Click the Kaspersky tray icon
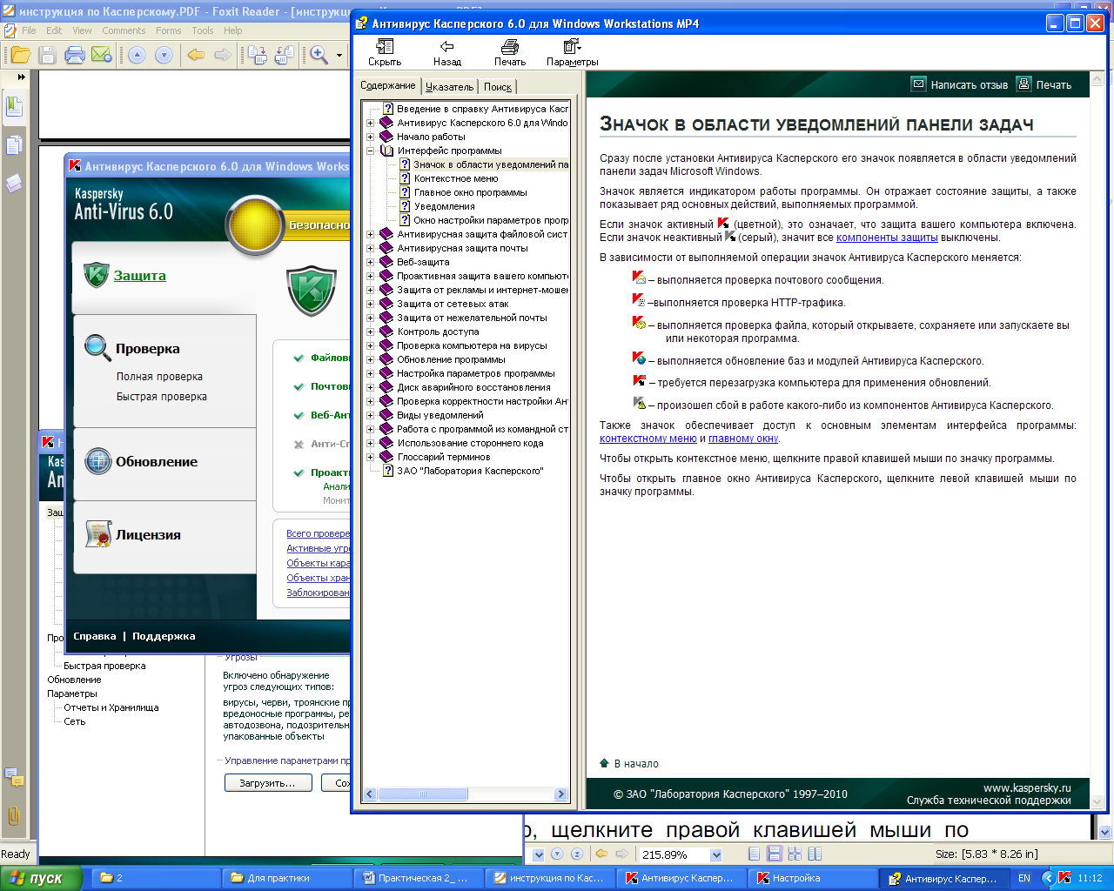This screenshot has width=1114, height=891. tap(1064, 878)
